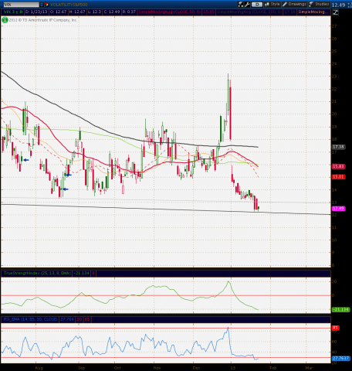Screen dimensions: 352x371
Task: Click the blue arrow marker near September
Action: (68, 175)
